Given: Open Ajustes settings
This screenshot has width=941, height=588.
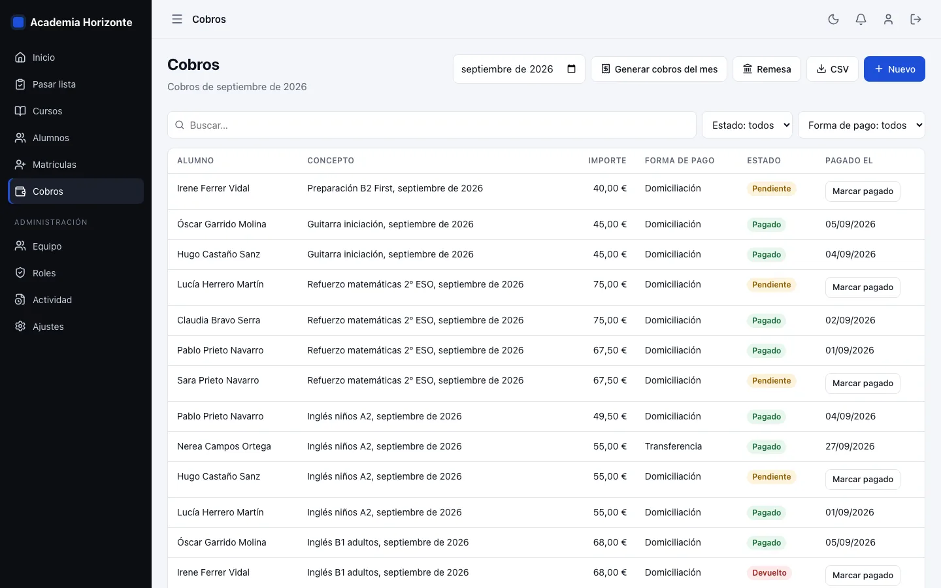Looking at the screenshot, I should [76, 327].
